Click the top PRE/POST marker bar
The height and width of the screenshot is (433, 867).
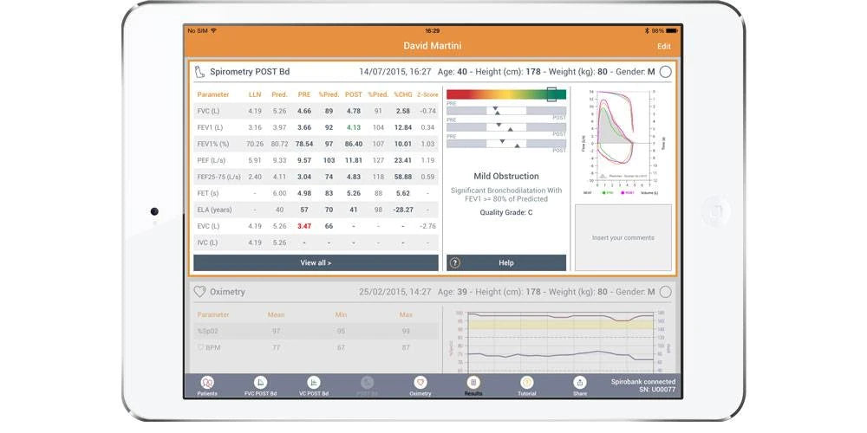(x=506, y=111)
